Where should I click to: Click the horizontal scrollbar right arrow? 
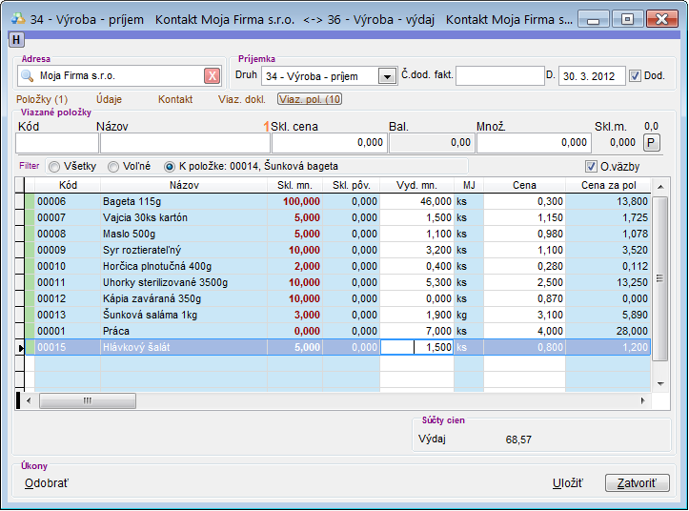coord(642,400)
